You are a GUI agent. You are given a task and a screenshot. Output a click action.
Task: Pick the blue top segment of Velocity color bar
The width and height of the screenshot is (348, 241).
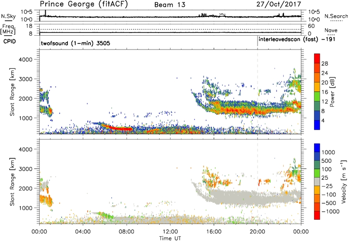(x=317, y=148)
